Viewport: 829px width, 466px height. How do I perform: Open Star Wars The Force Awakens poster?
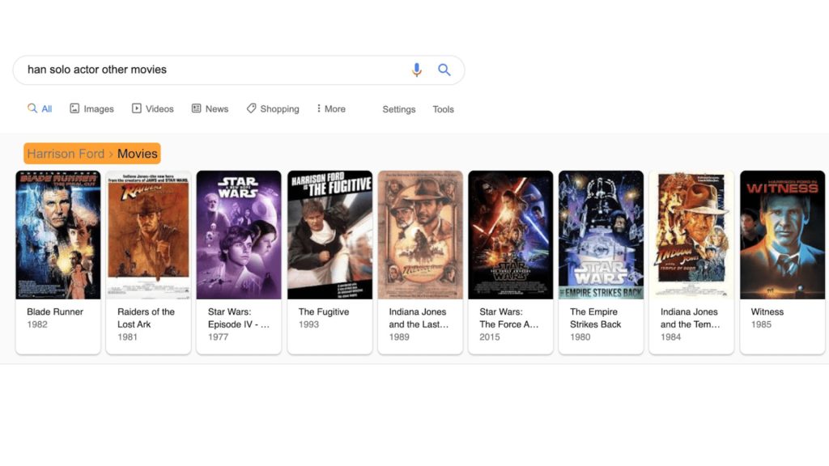point(511,235)
